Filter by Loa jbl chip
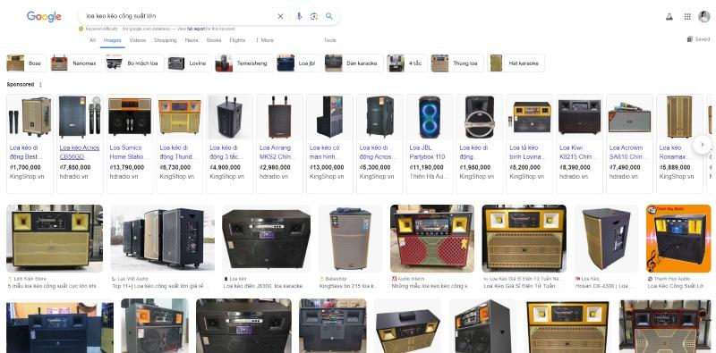 point(298,63)
